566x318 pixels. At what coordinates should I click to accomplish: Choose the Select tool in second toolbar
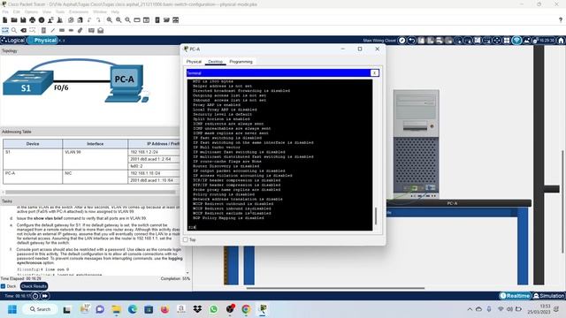pyautogui.click(x=5, y=30)
